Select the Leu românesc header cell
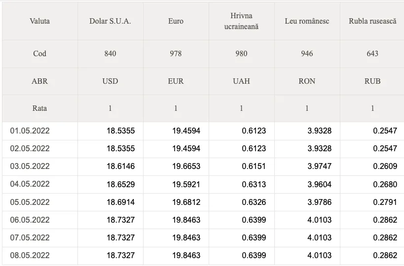The height and width of the screenshot is (266, 404). click(307, 21)
